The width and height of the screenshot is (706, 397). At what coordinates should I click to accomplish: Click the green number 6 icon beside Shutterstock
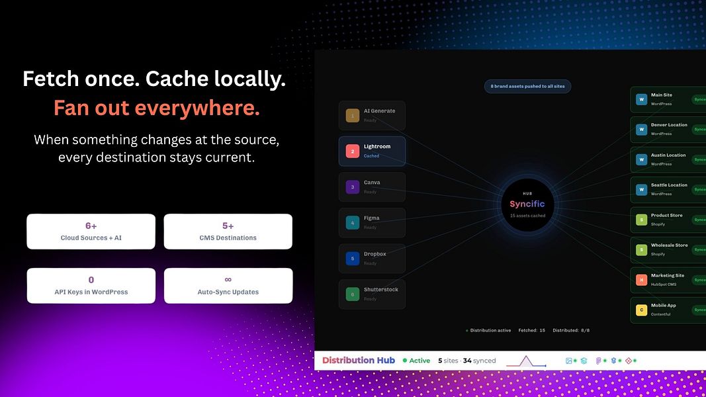click(x=353, y=294)
